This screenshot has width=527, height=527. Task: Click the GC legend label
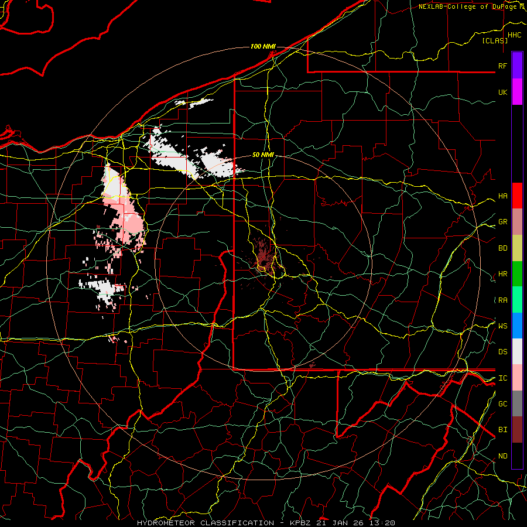pos(502,404)
